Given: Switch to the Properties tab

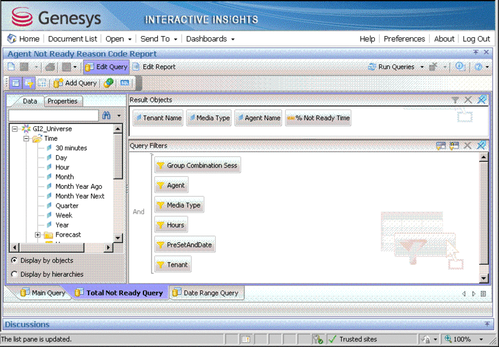Looking at the screenshot, I should [62, 101].
